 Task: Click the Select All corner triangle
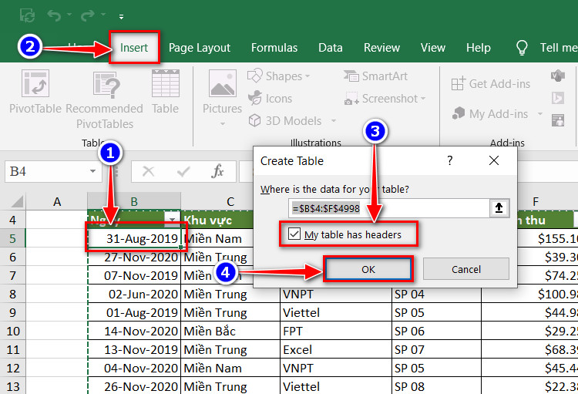[17, 202]
